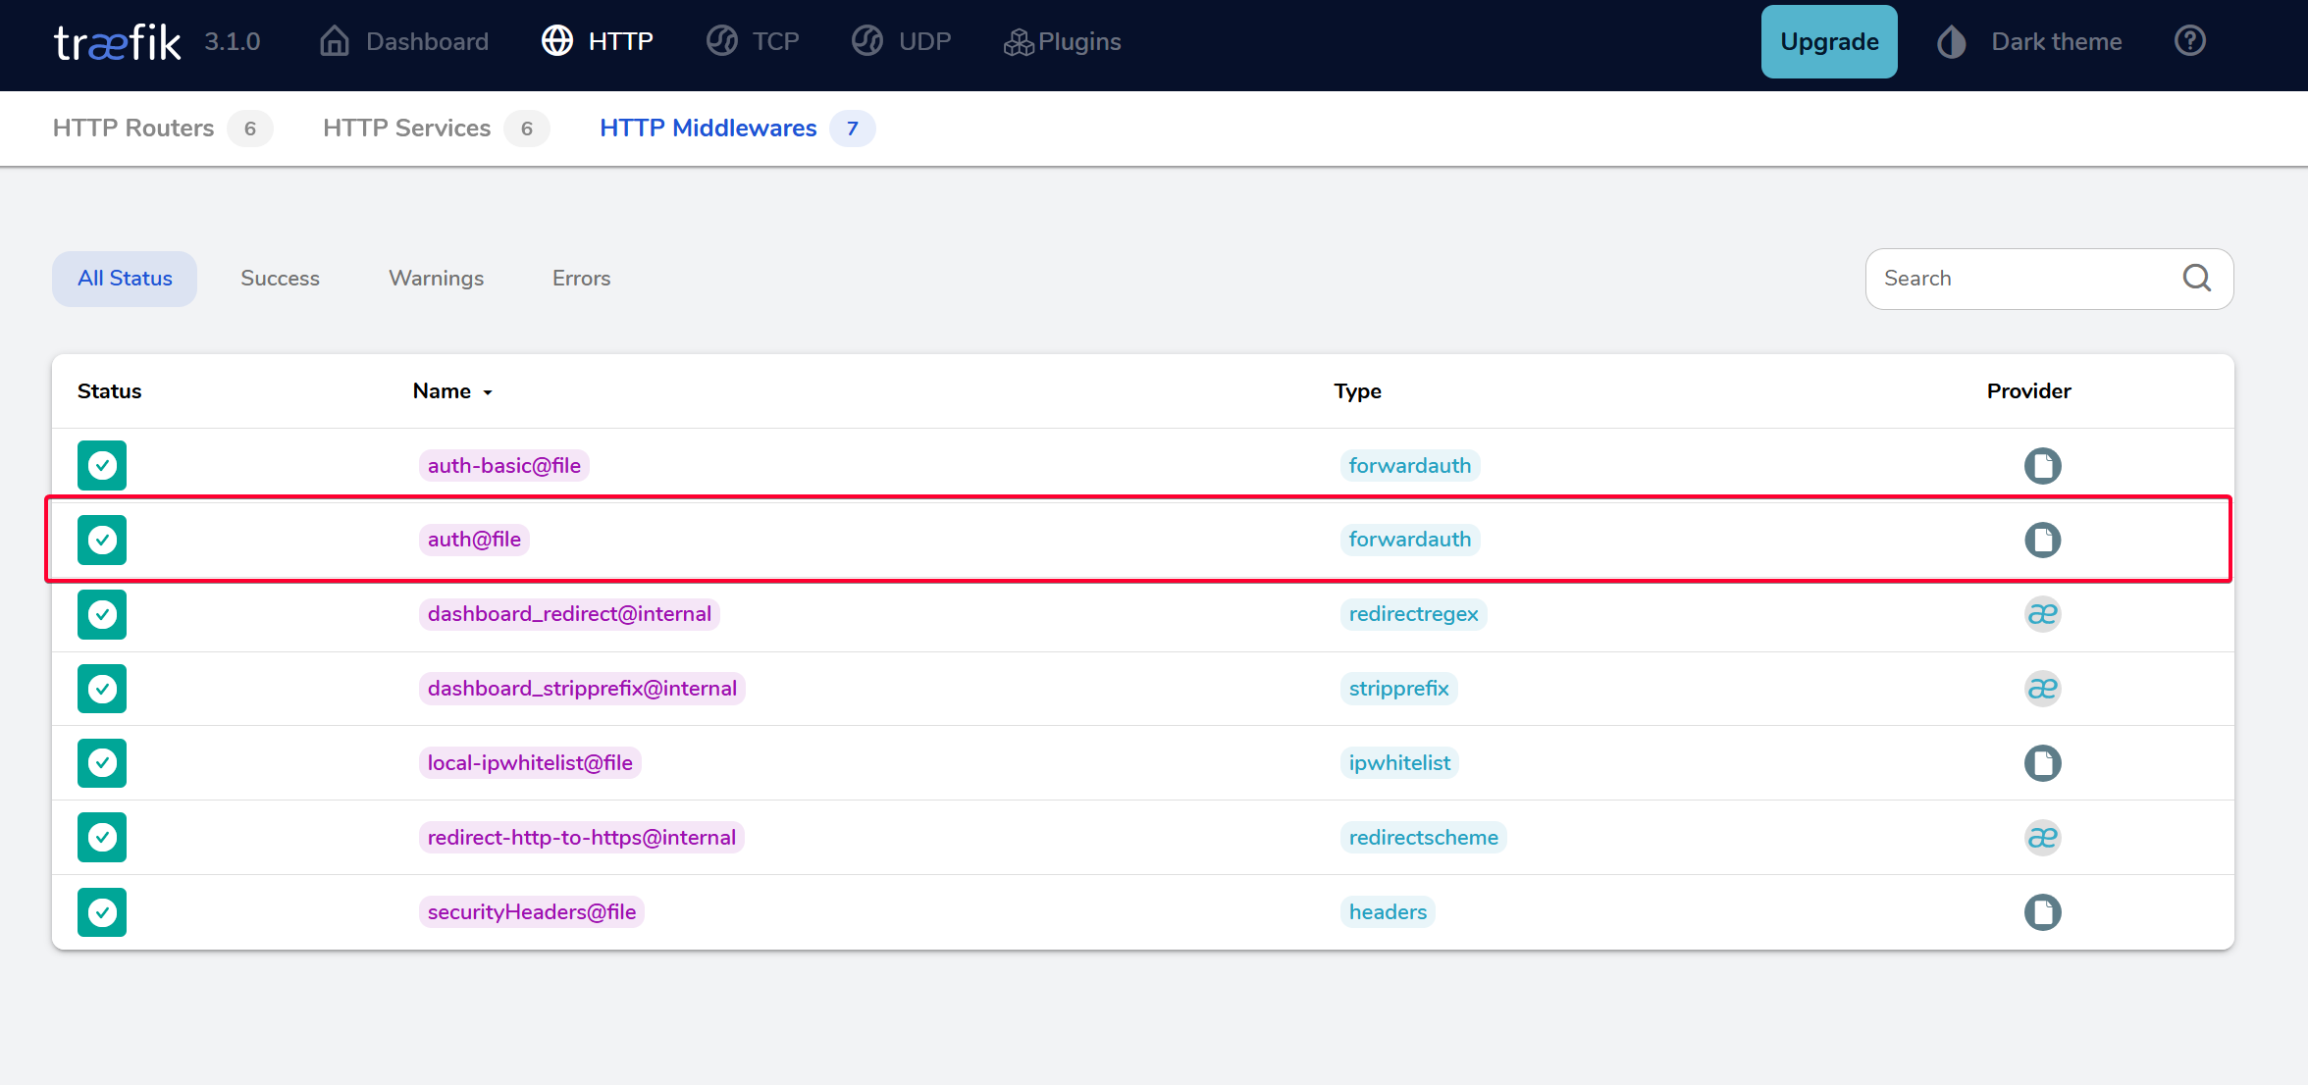This screenshot has height=1085, width=2308.
Task: Click the redirectscheme type tag
Action: (1424, 838)
